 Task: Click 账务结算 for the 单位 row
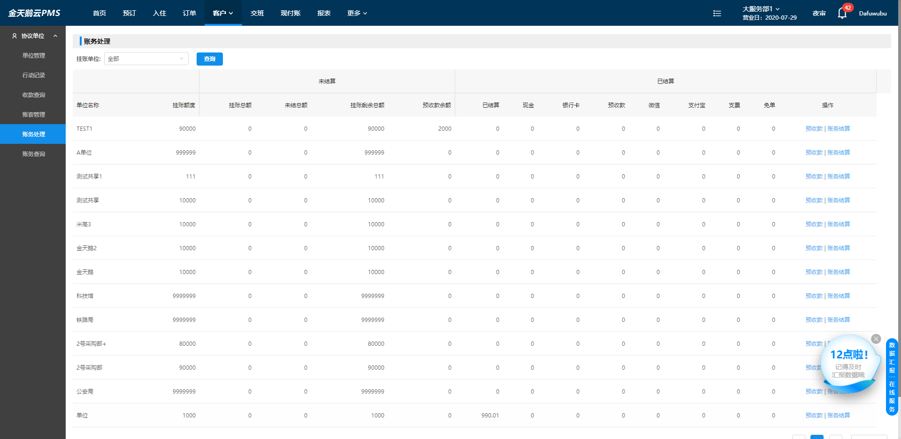click(839, 415)
